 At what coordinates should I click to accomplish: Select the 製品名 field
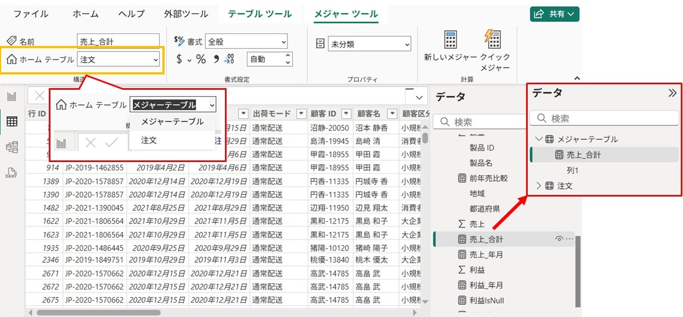coord(481,163)
